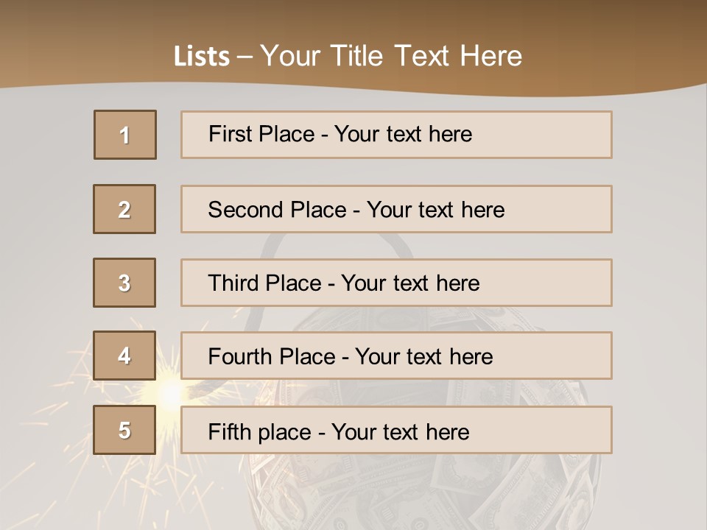Click the 'Fifth place' text box
707x530 pixels.
(396, 430)
